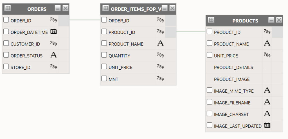Click date type icon of IMAGE_LAST_UPDATED
The height and width of the screenshot is (139, 288).
(267, 126)
